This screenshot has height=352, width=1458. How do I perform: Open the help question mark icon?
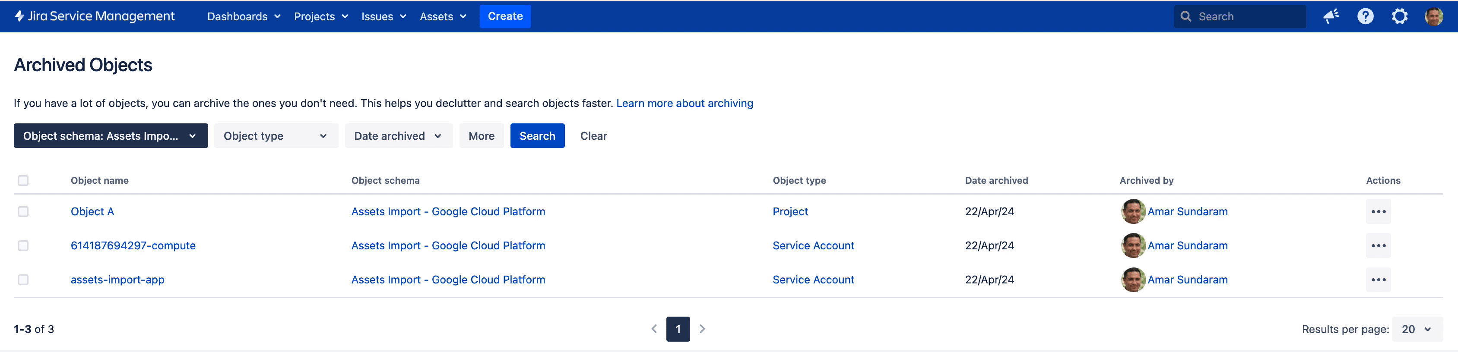(1365, 16)
